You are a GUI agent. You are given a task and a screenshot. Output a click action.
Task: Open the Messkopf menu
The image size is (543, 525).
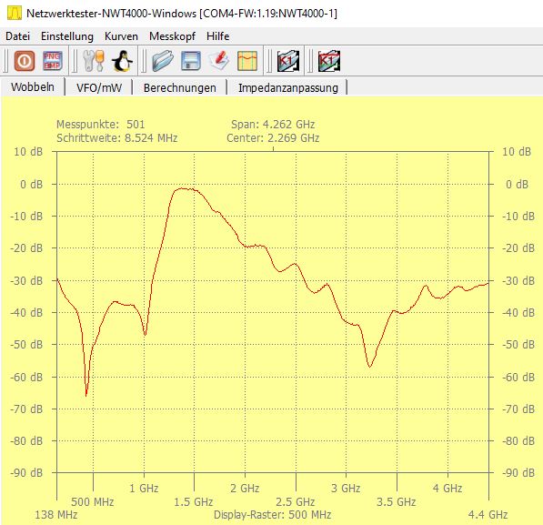pyautogui.click(x=172, y=36)
